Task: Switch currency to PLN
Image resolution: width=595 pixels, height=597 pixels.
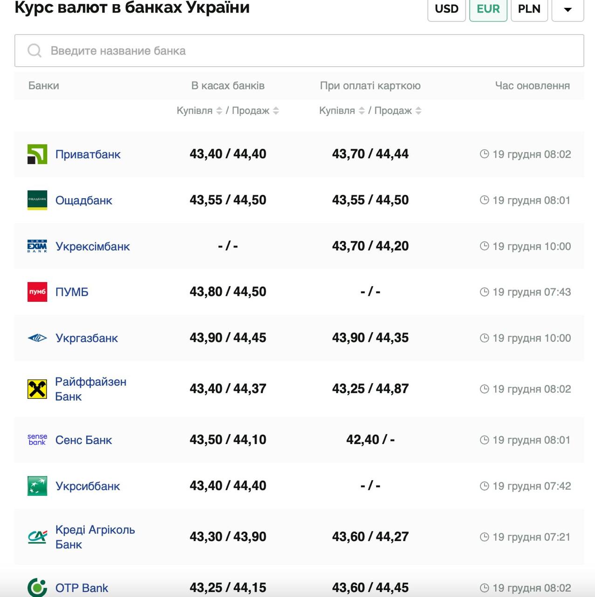Action: click(x=529, y=9)
